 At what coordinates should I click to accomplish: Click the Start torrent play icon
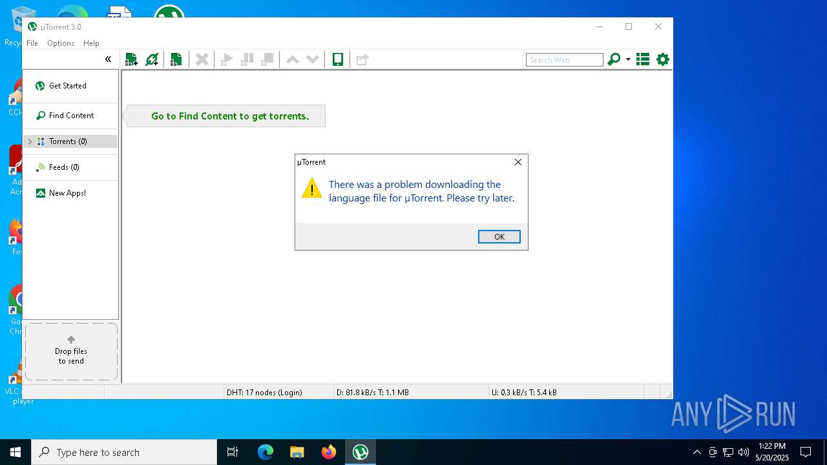[x=227, y=59]
